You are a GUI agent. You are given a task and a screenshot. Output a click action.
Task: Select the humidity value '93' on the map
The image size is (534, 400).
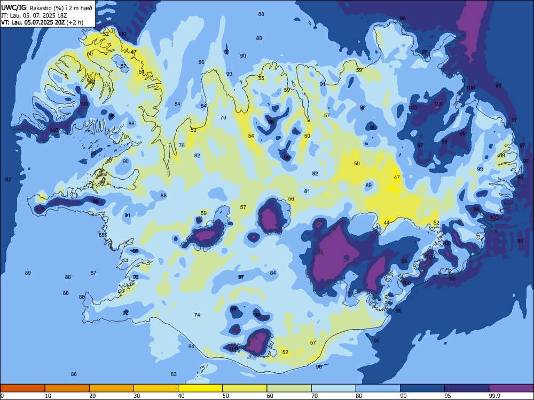[480, 170]
